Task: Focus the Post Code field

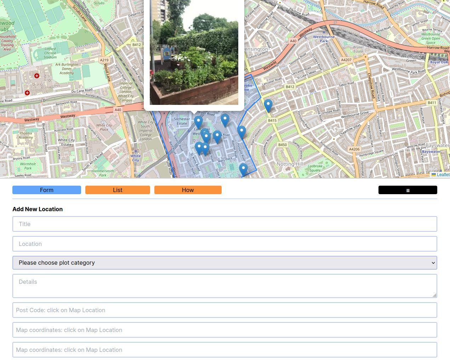Action: tap(225, 310)
